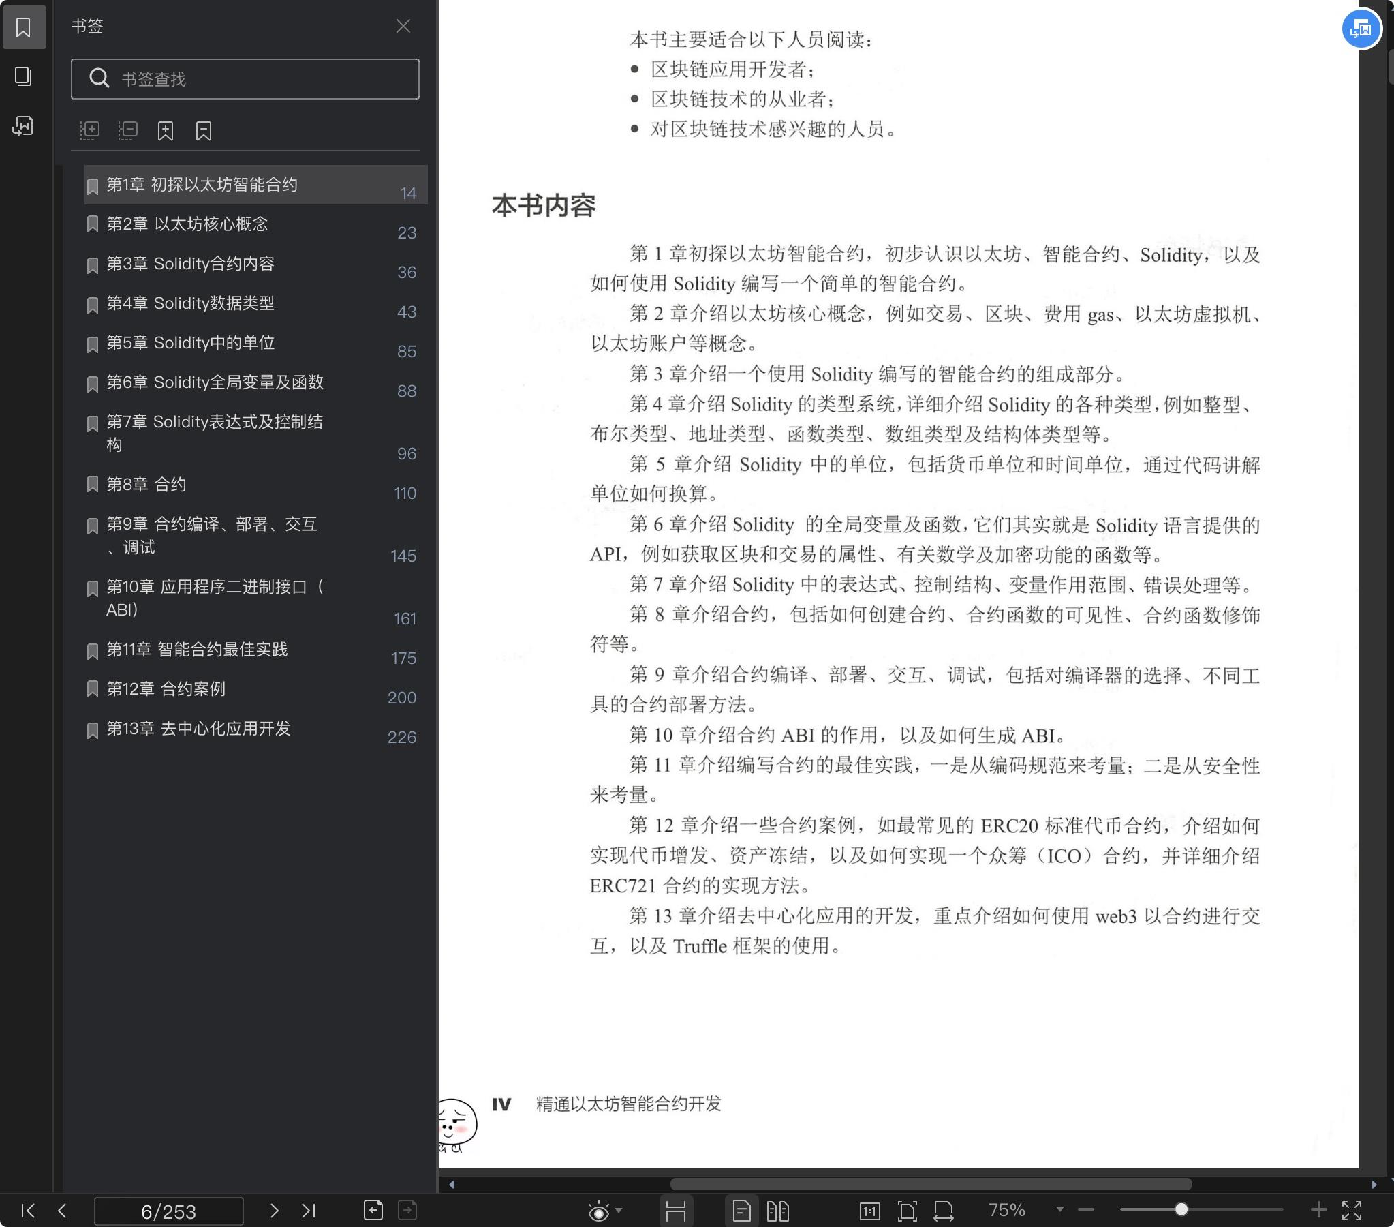Screen dimensions: 1394x1227
Task: Click the 本书内容 heading in the document
Action: point(544,205)
